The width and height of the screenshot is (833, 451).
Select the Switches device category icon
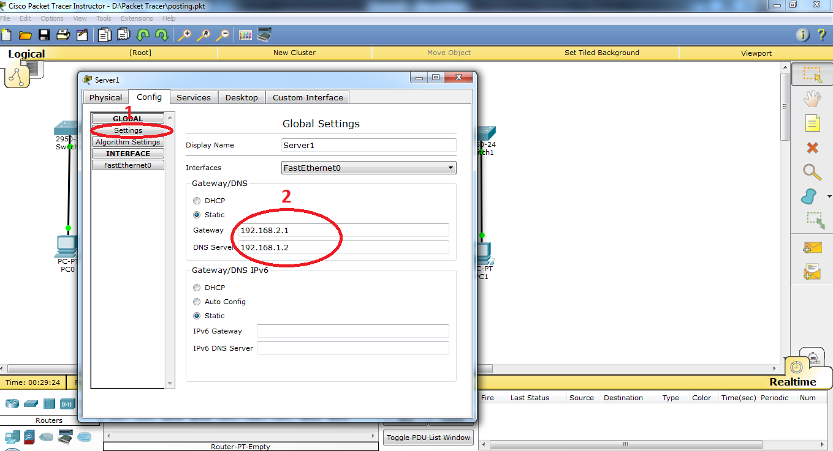tap(31, 403)
